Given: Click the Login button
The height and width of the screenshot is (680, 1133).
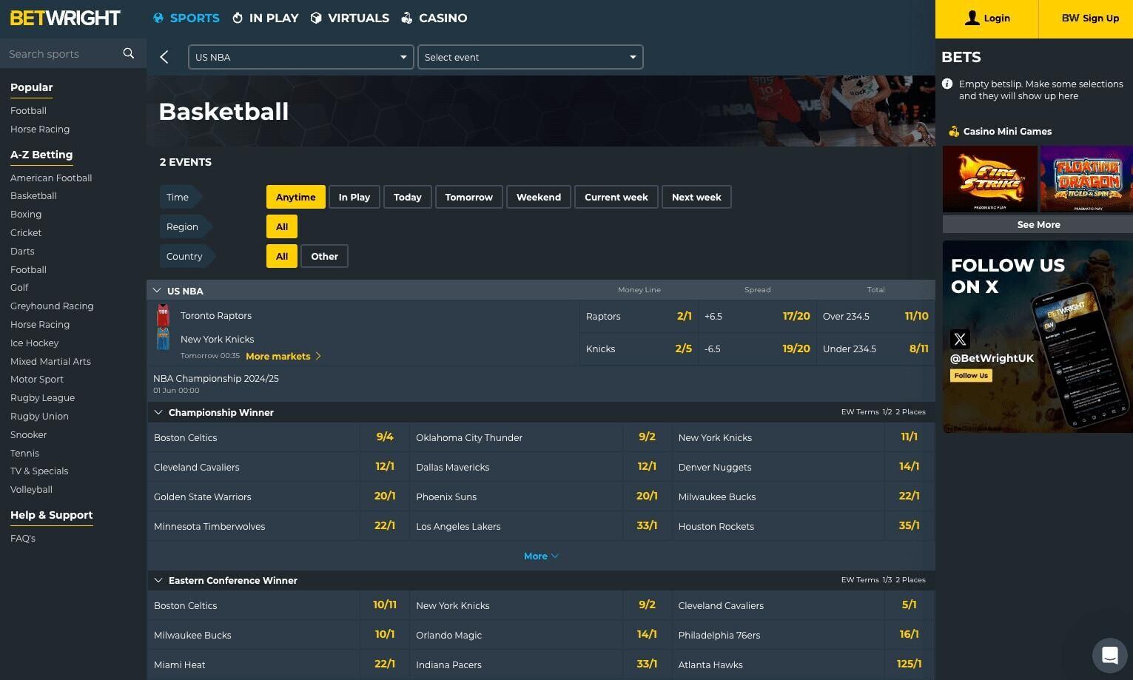Looking at the screenshot, I should coord(987,18).
